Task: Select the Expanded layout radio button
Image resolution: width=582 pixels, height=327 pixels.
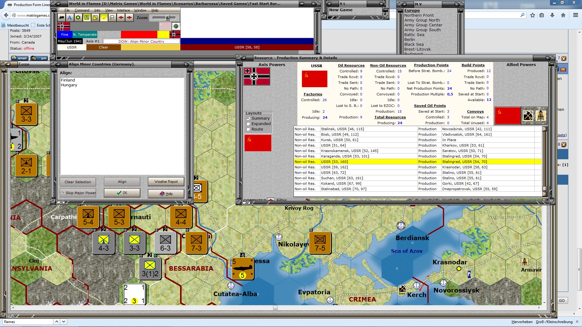Action: click(x=248, y=124)
